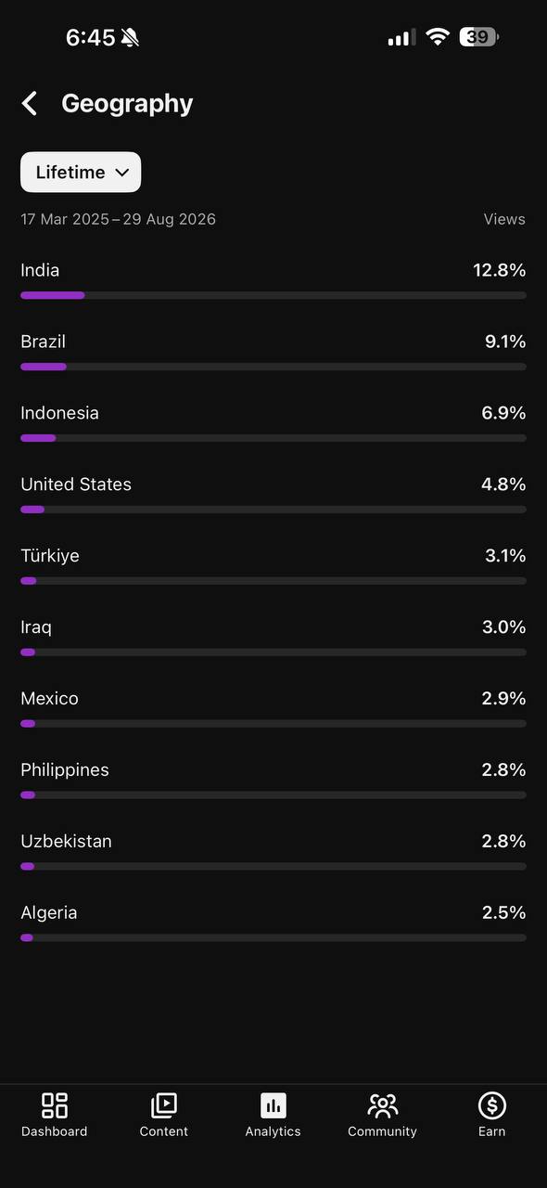This screenshot has height=1188, width=547.
Task: Tap the Türkiye 3.1% percentage
Action: (505, 556)
